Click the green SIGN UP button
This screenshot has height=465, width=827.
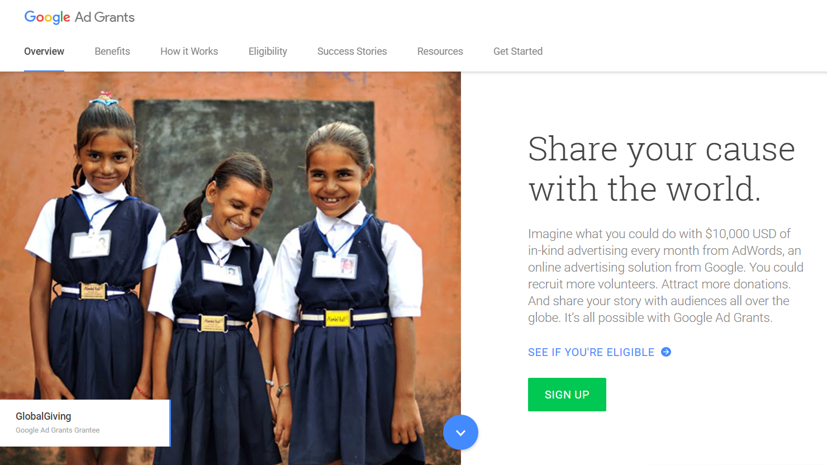point(567,395)
